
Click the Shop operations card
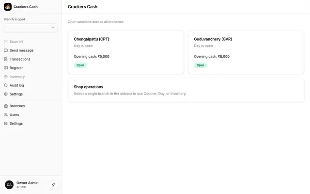coord(186,90)
